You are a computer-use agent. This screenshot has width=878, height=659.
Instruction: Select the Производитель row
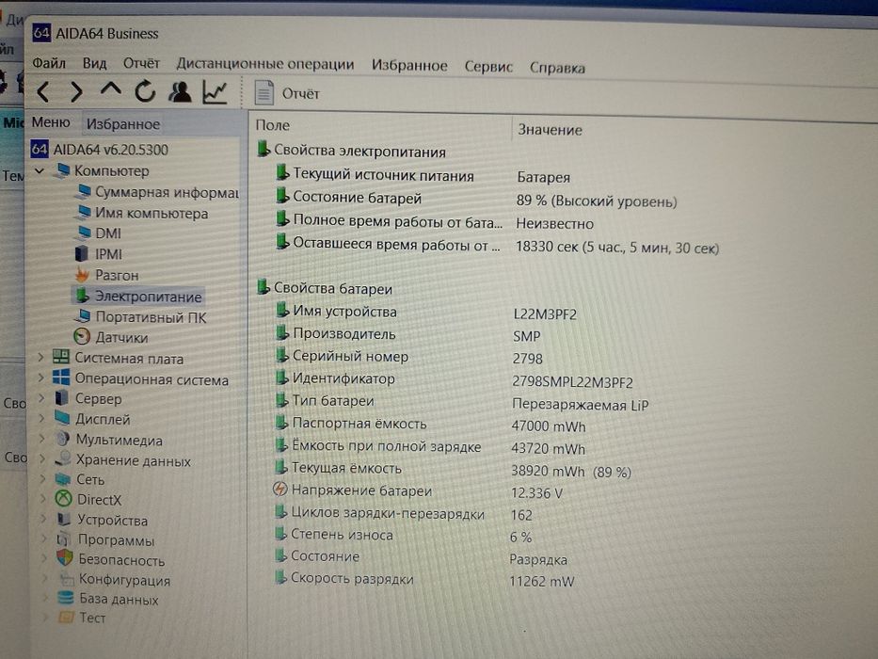pyautogui.click(x=336, y=333)
